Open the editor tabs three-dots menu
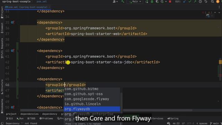The width and height of the screenshot is (222, 125). click(219, 7)
